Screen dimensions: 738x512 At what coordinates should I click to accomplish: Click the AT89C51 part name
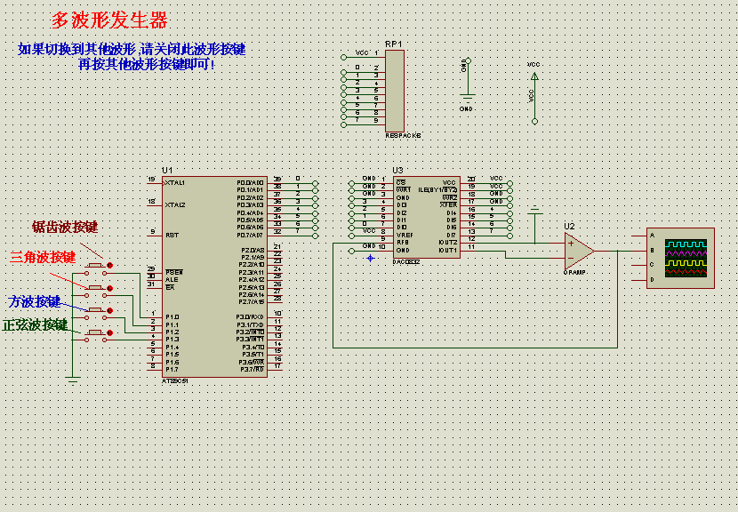174,381
